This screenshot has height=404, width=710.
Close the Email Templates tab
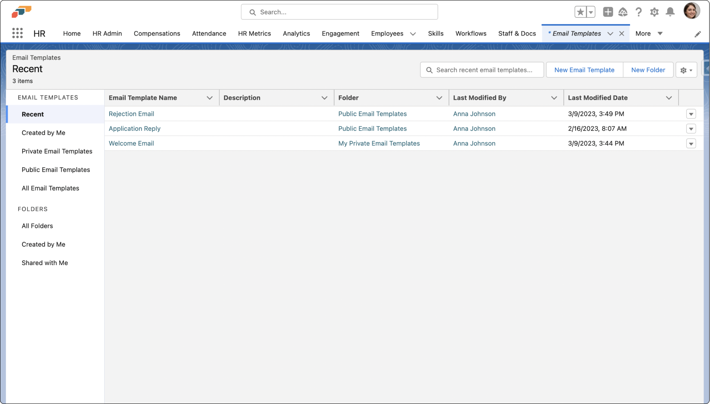[622, 34]
